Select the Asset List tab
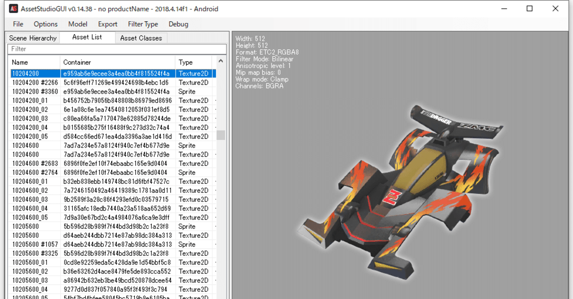Viewport: 573px width, 299px height. pyautogui.click(x=87, y=37)
